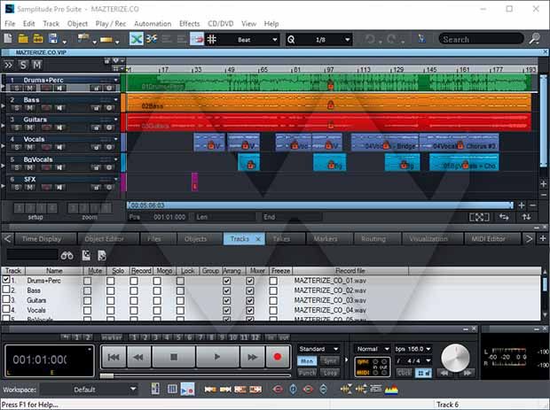
Task: Click marker button 12 in transport
Action: [x=255, y=337]
